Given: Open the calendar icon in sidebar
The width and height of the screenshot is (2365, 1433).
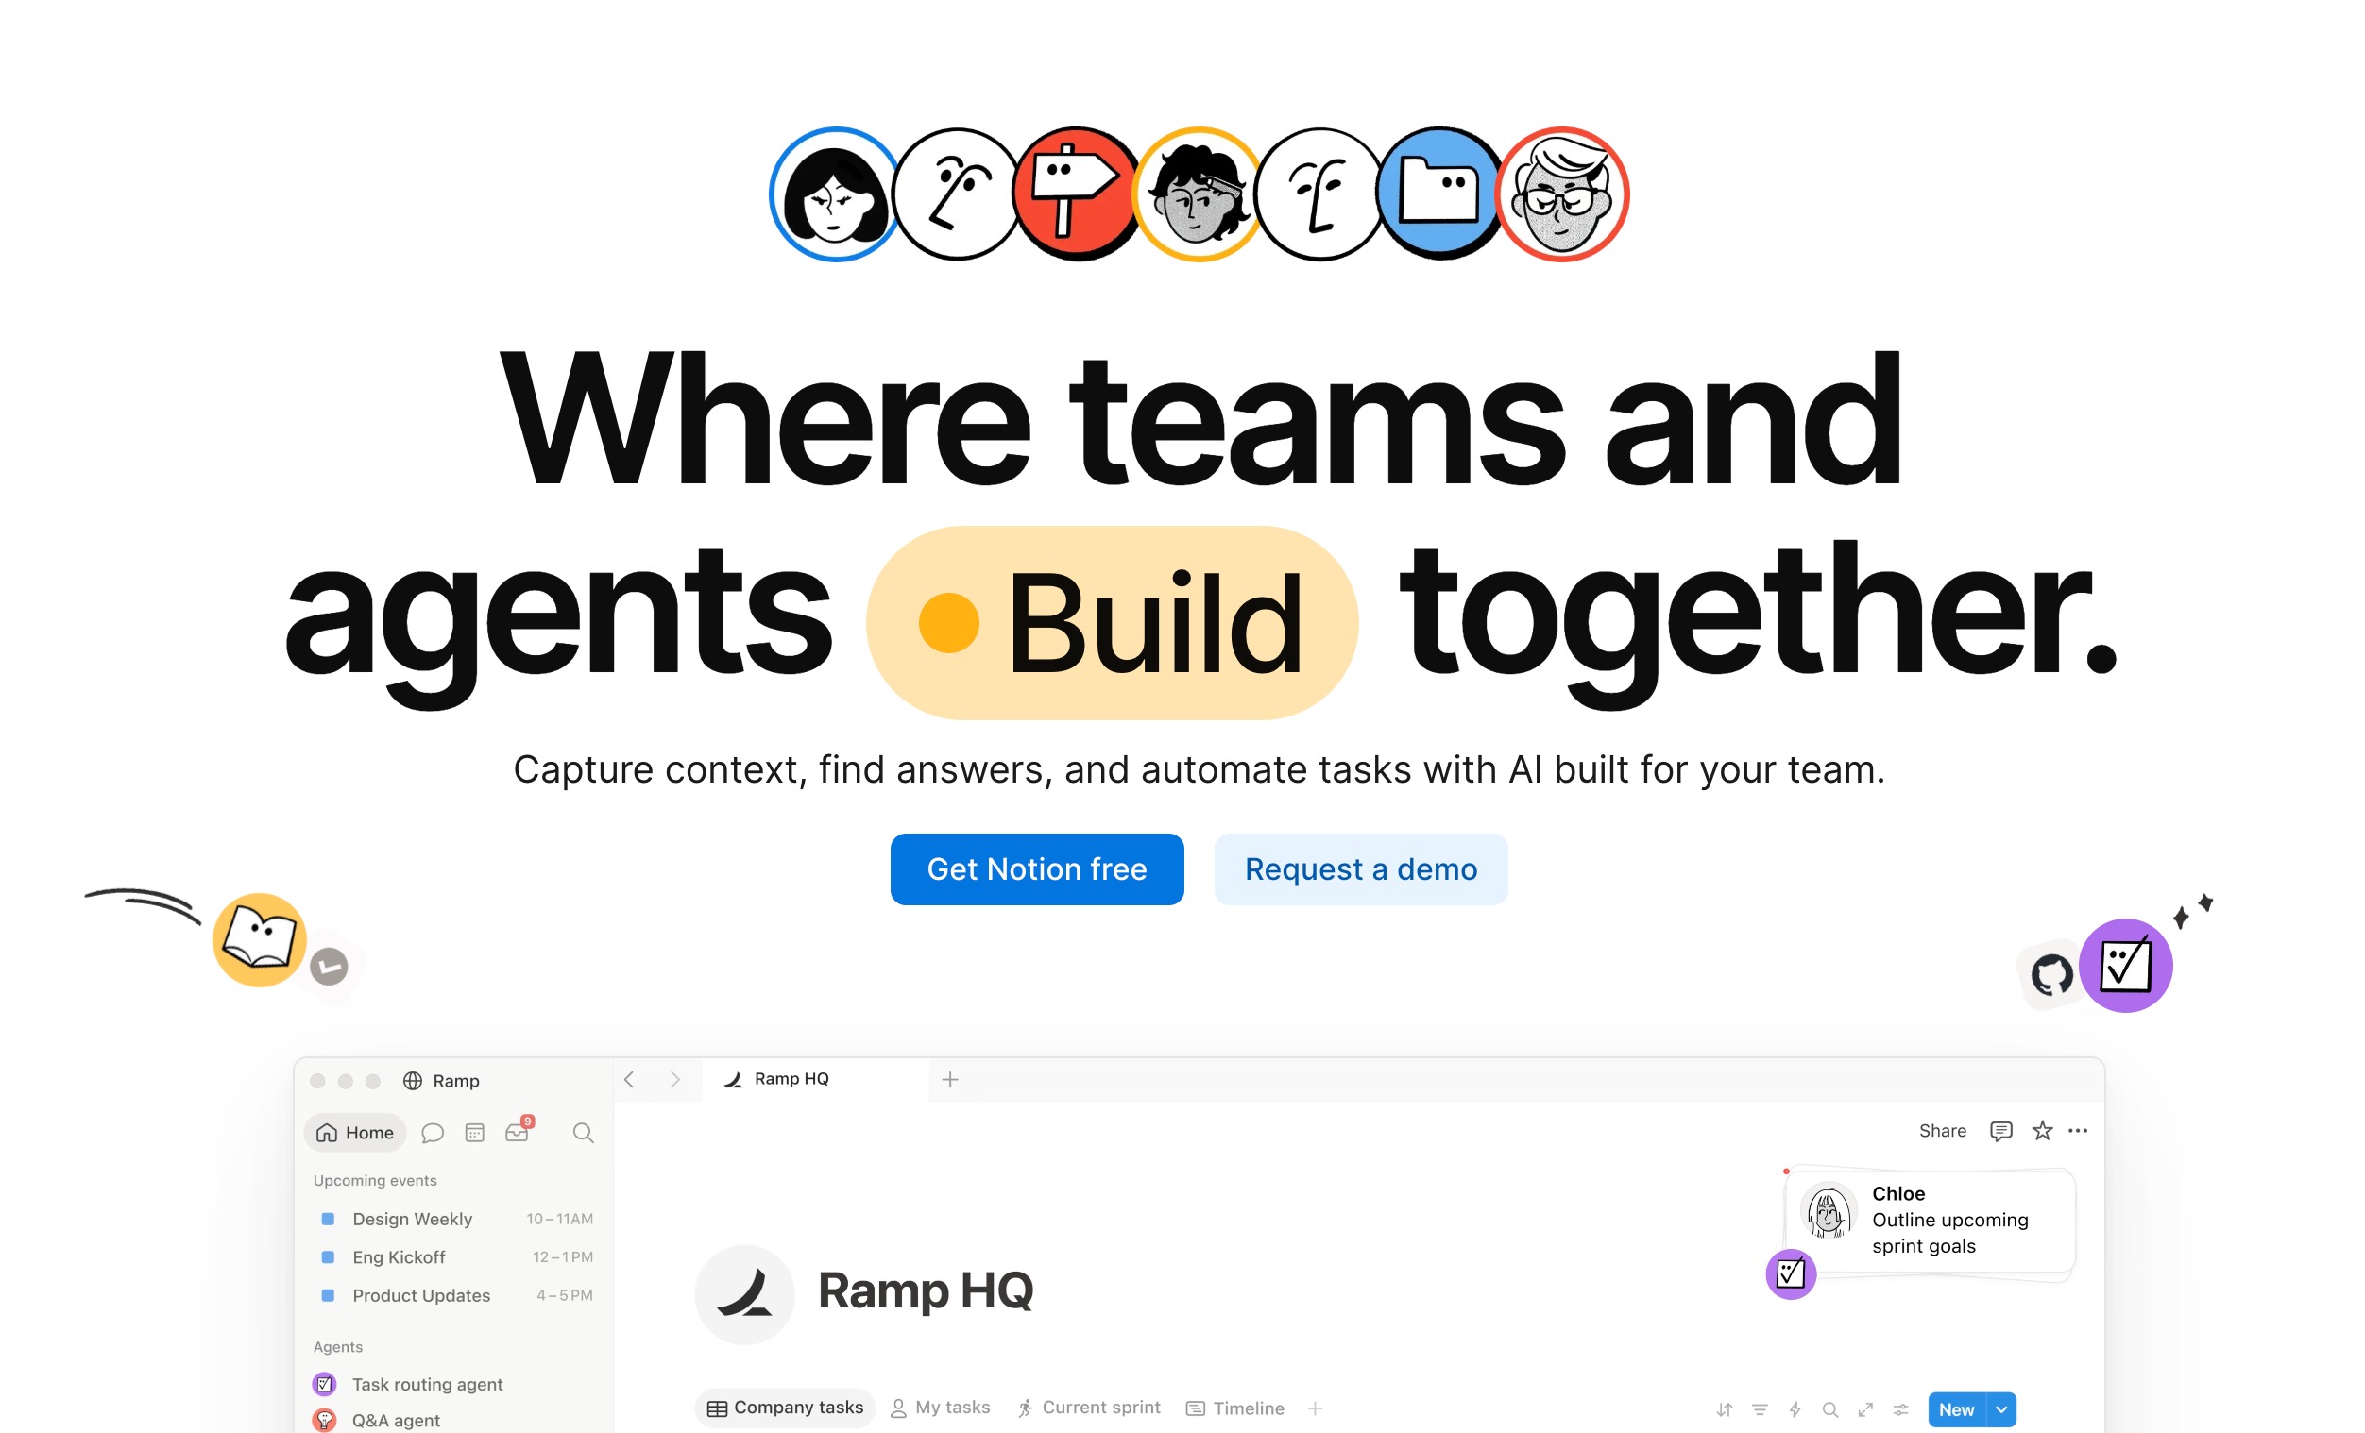Looking at the screenshot, I should coord(474,1133).
